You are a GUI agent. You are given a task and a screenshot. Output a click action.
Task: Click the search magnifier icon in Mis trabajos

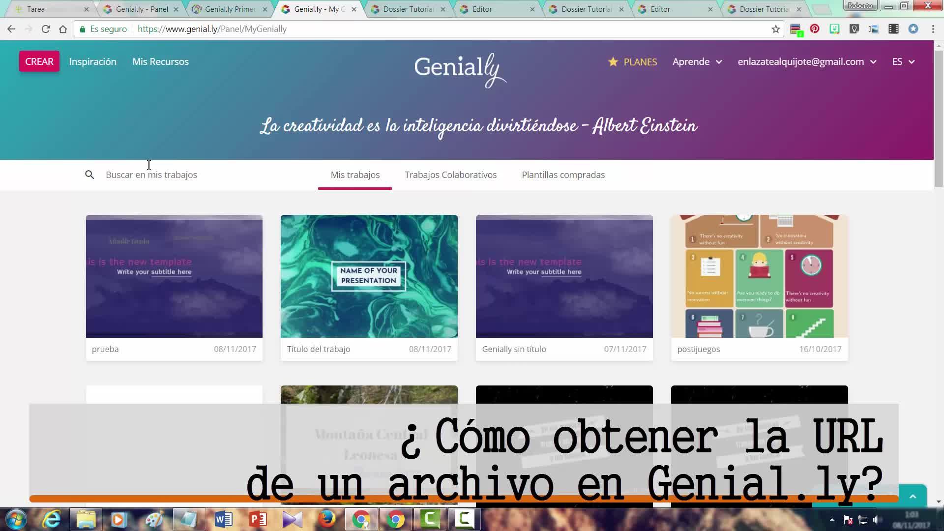[89, 175]
